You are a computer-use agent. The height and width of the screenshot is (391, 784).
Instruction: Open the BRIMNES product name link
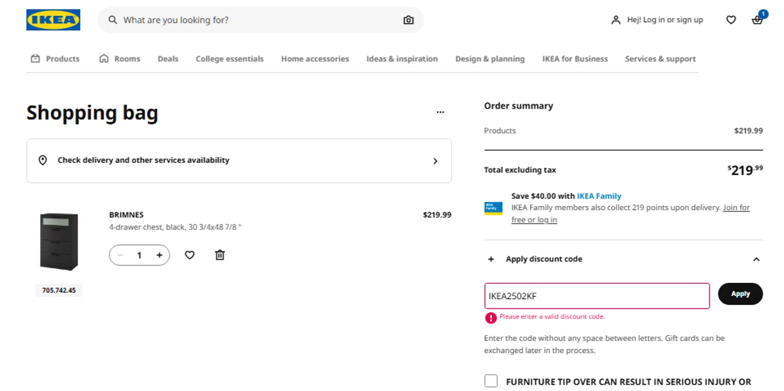click(126, 215)
